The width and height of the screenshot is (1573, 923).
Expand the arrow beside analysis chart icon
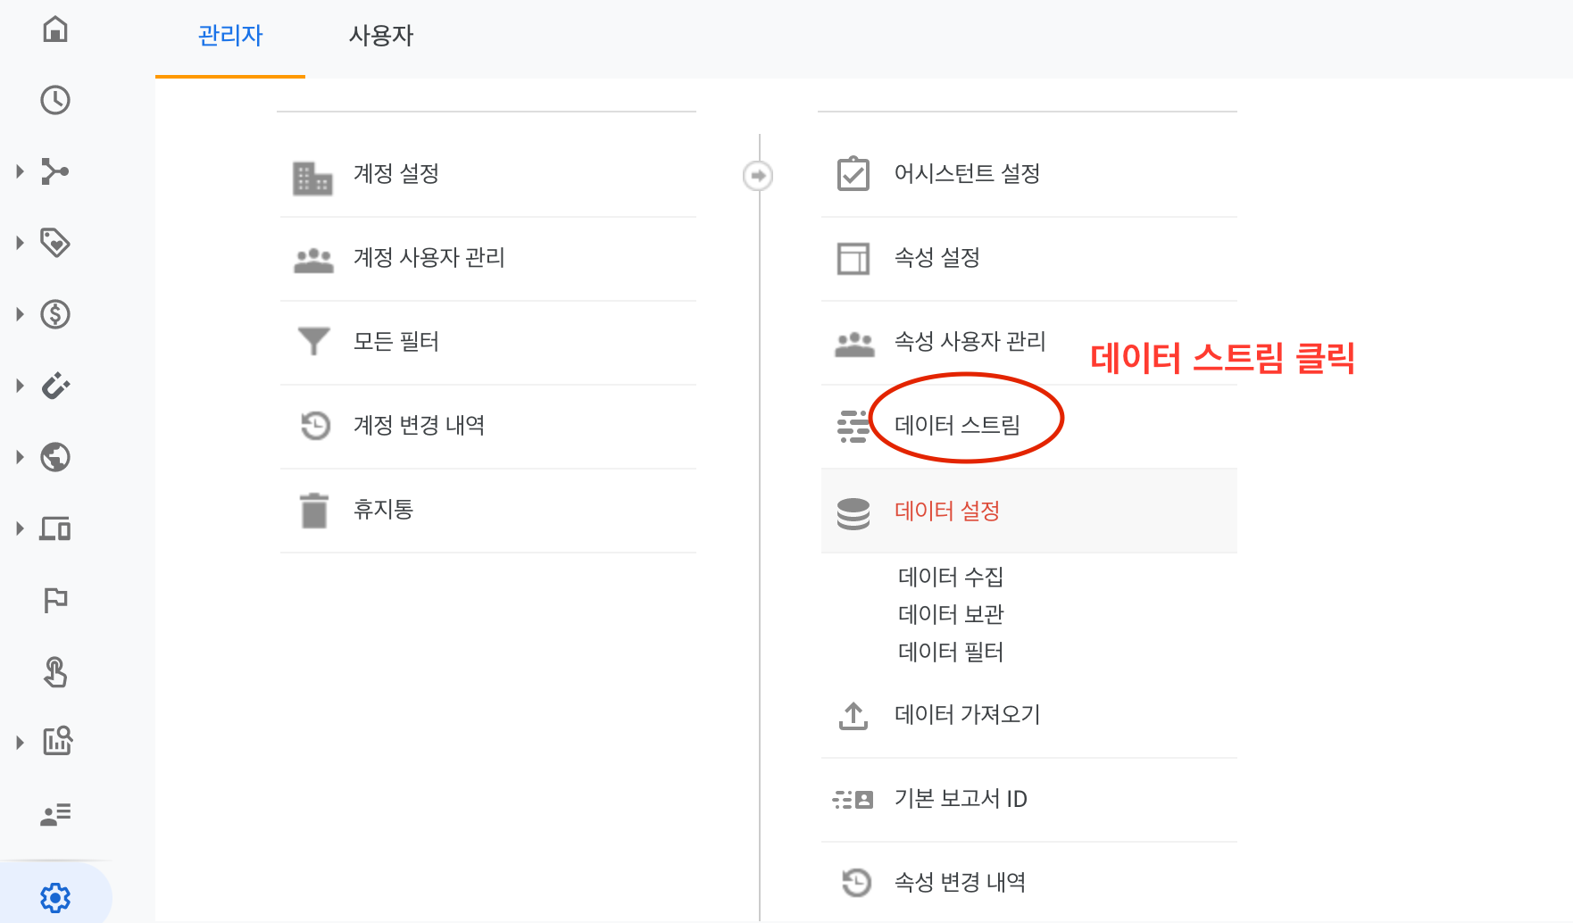20,743
